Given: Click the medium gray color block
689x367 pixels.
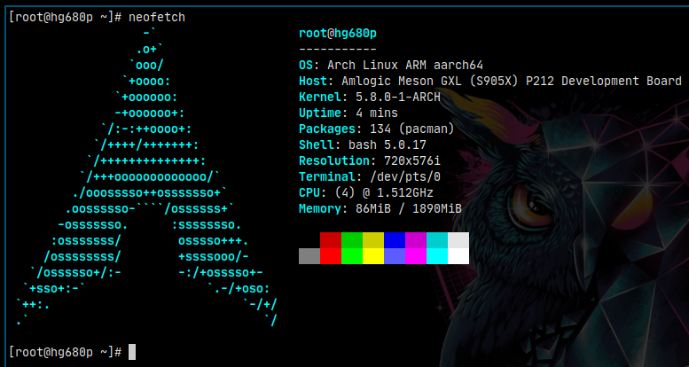Looking at the screenshot, I should [309, 256].
